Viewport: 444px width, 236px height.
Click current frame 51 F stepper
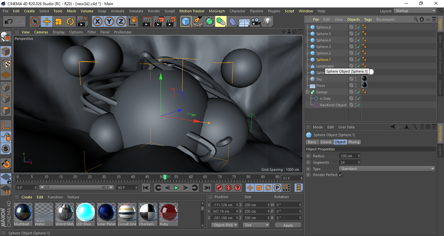301,178
